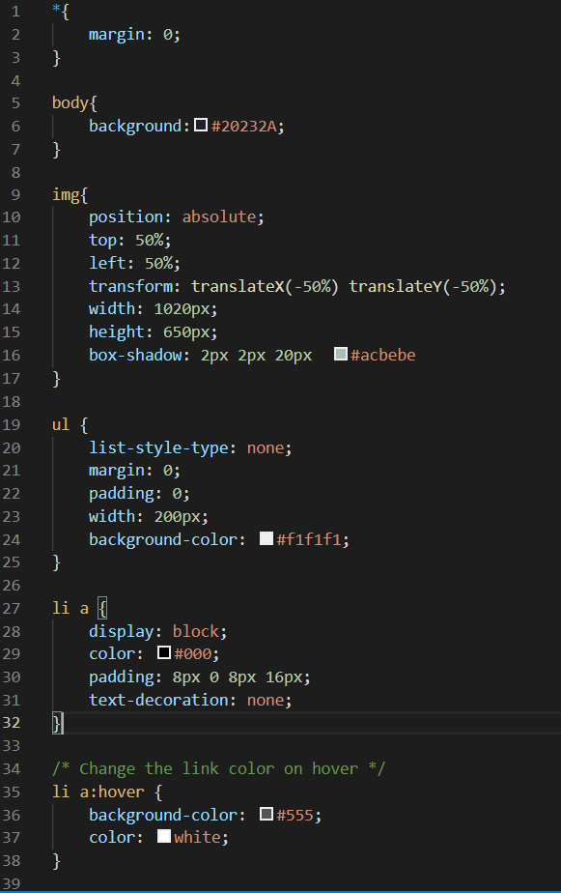Click the 'left' property

(x=107, y=263)
